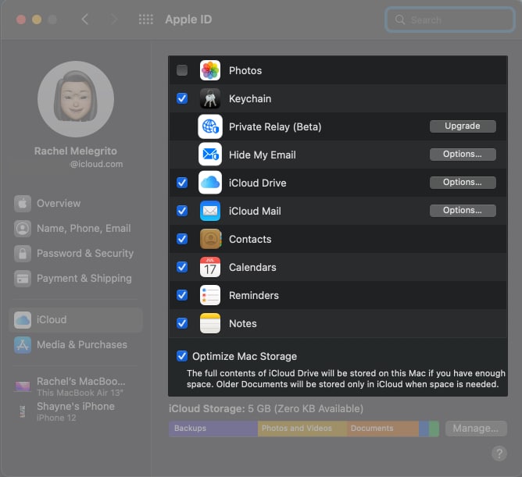Click the Notes notepad icon
The image size is (522, 477).
click(210, 323)
